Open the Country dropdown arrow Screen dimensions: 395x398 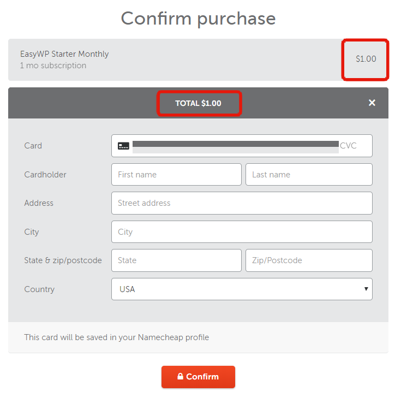(366, 289)
